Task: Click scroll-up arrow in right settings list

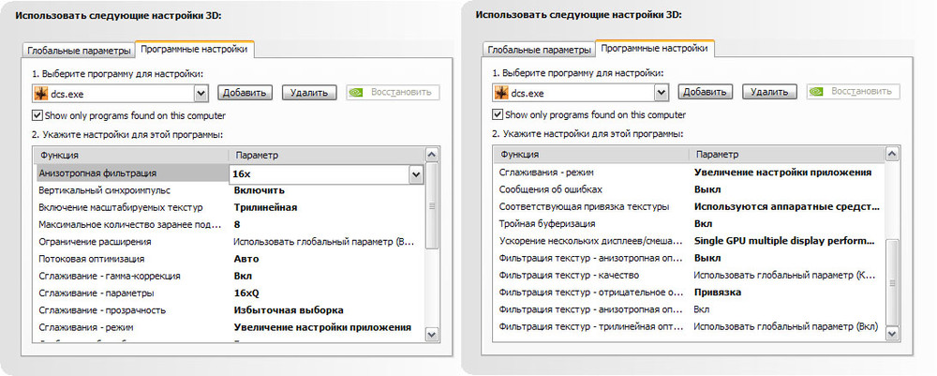Action: click(x=892, y=154)
